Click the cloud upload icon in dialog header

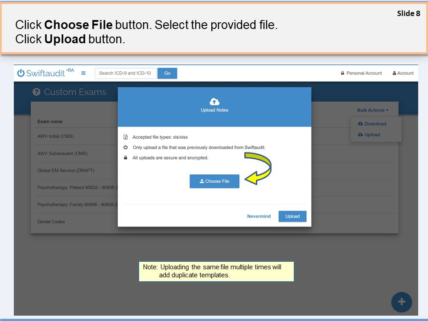(214, 101)
